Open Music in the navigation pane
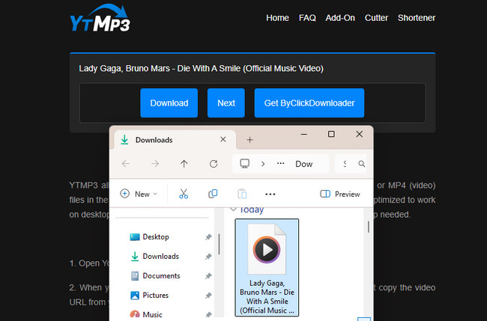Viewport: 487px width, 321px height. (152, 314)
